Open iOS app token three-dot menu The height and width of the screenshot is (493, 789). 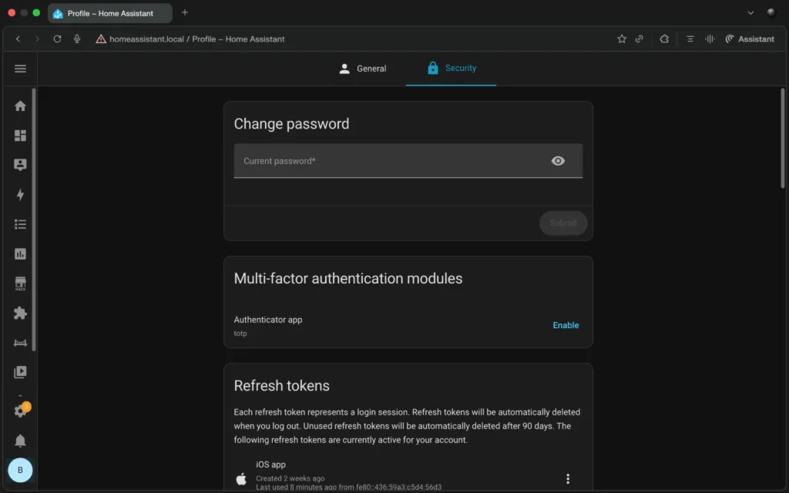tap(568, 478)
